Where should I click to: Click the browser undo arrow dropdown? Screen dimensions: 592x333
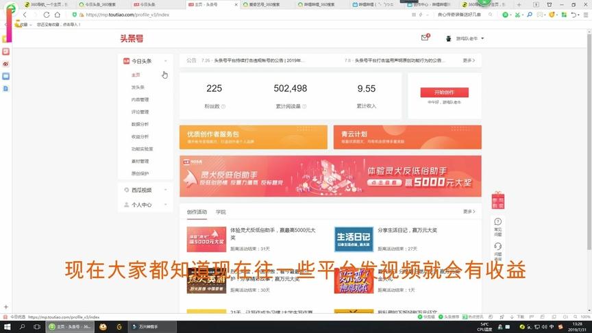click(576, 14)
